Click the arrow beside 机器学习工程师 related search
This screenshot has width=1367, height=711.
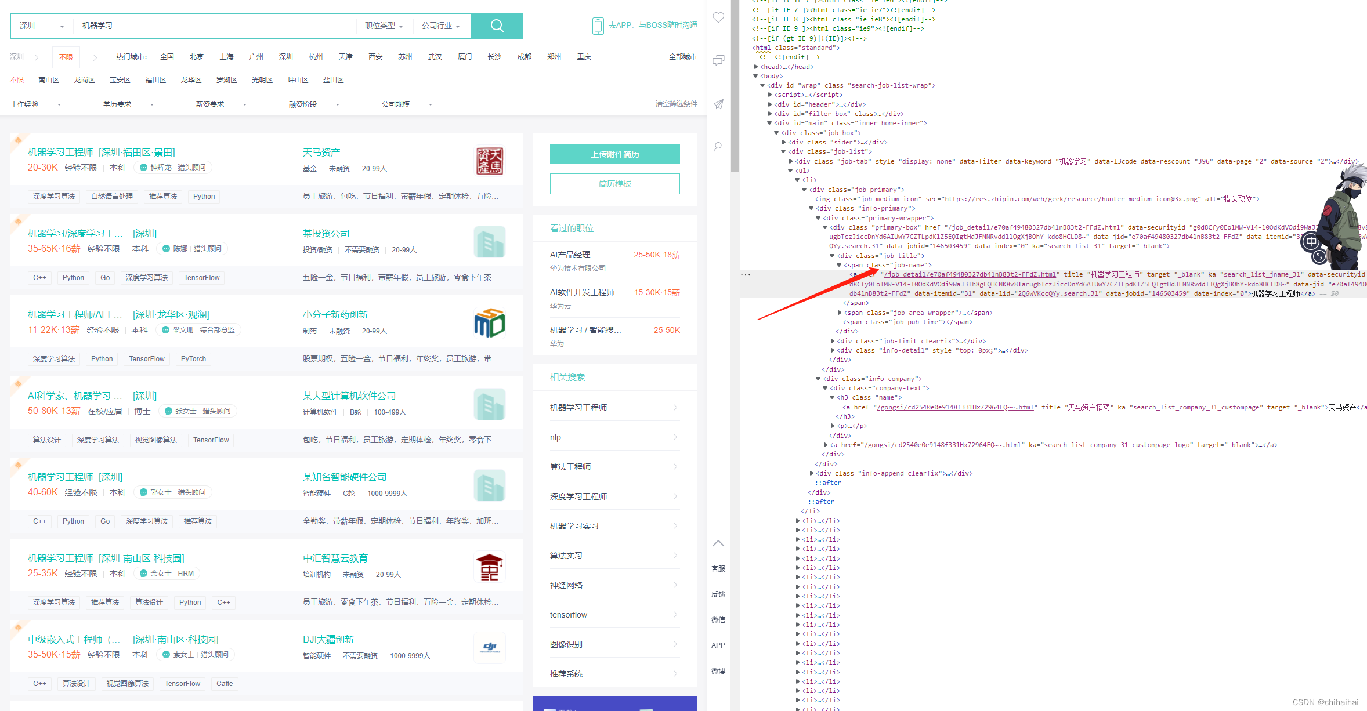tap(675, 408)
